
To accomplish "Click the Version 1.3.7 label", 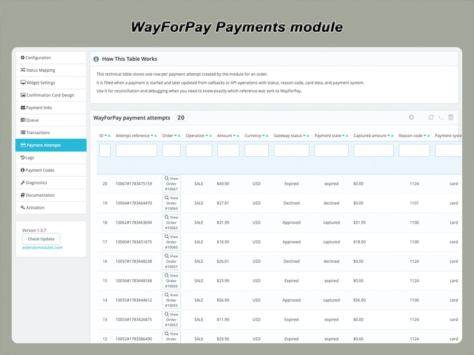I will click(34, 230).
